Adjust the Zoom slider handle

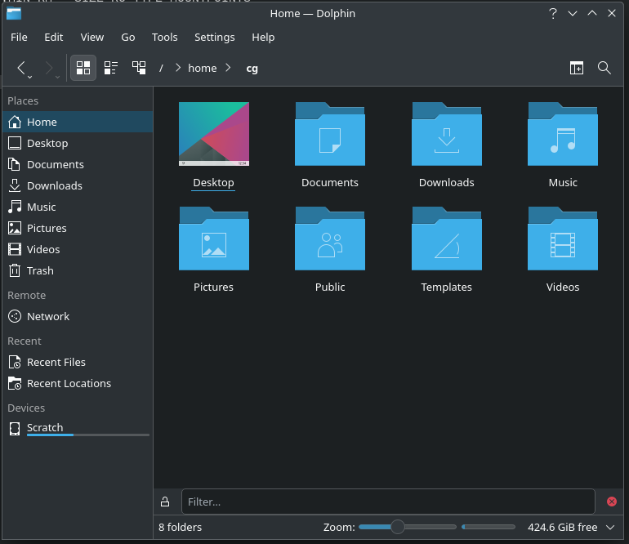click(x=397, y=528)
